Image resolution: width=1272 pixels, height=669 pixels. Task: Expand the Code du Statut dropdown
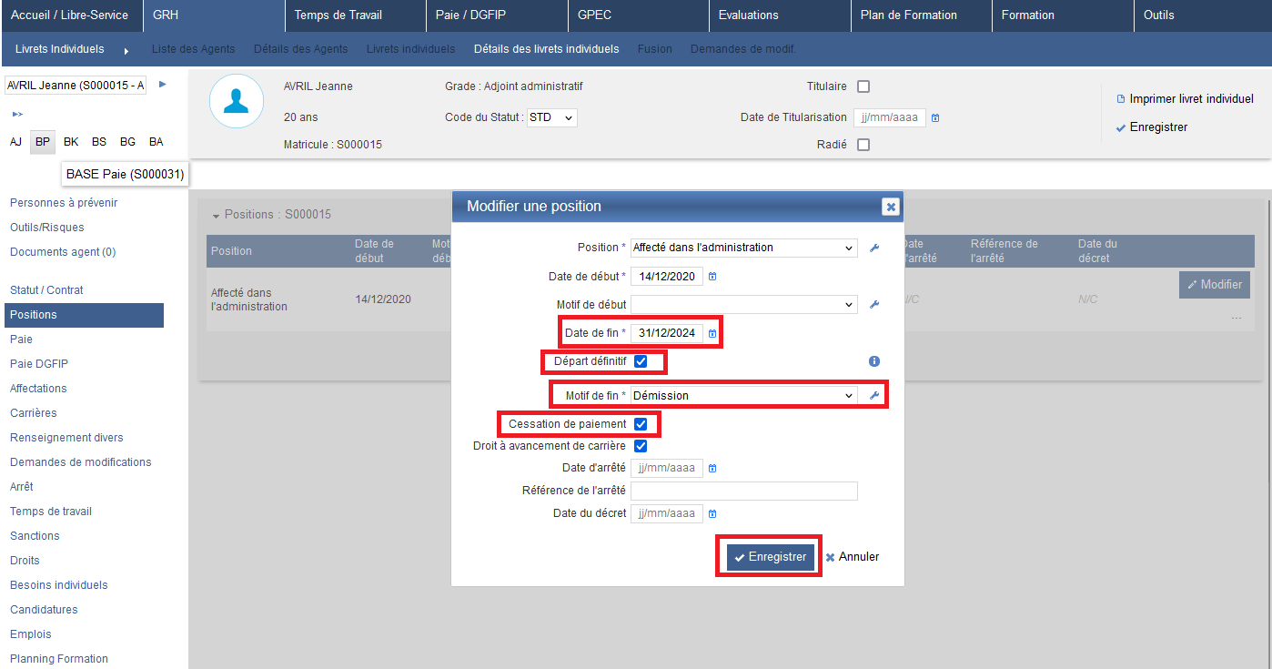tap(552, 117)
